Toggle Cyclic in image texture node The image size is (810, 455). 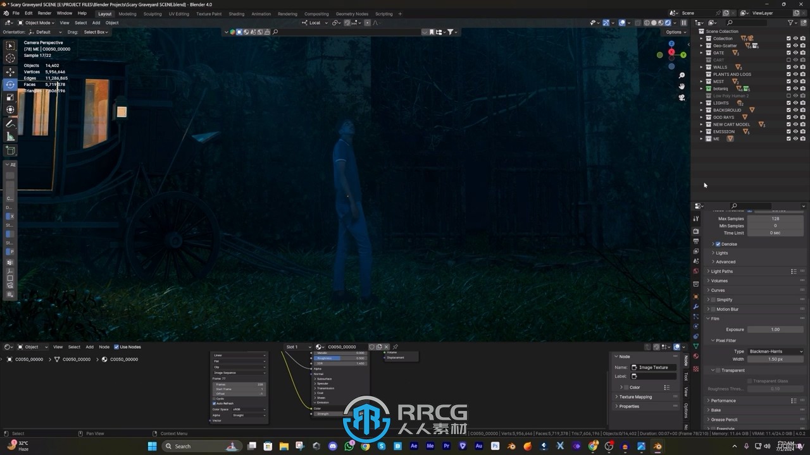pyautogui.click(x=215, y=399)
